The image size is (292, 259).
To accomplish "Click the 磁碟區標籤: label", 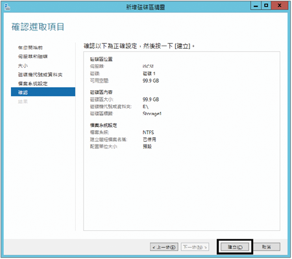I will (x=101, y=114).
